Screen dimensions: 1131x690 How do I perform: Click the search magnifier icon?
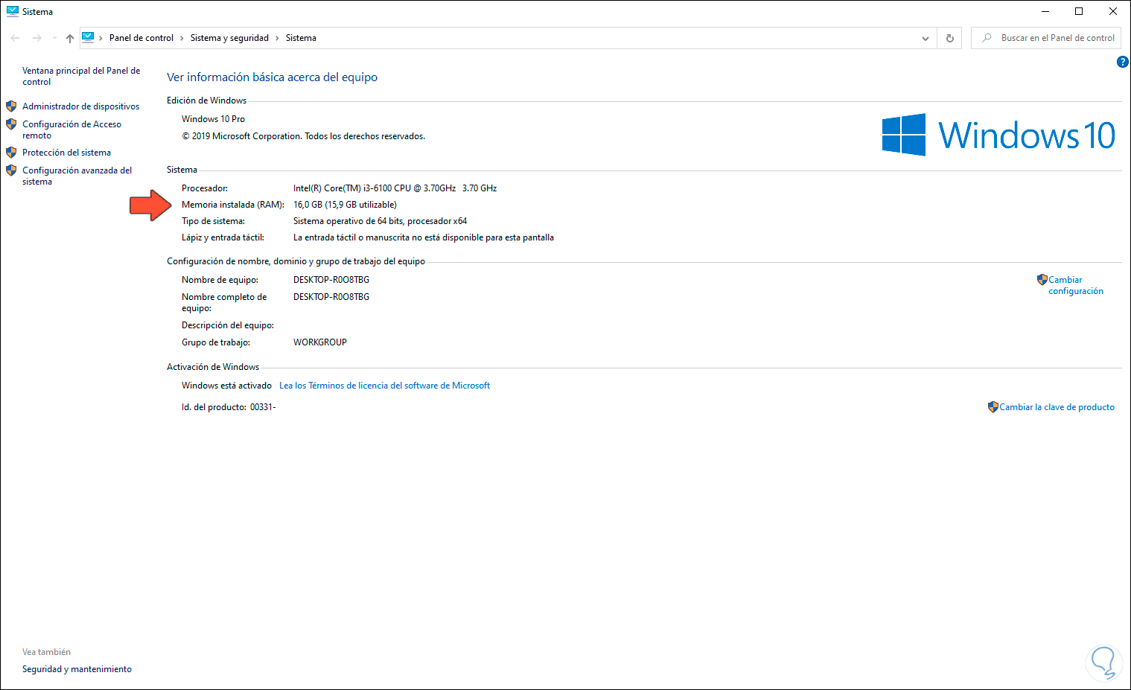[x=987, y=38]
